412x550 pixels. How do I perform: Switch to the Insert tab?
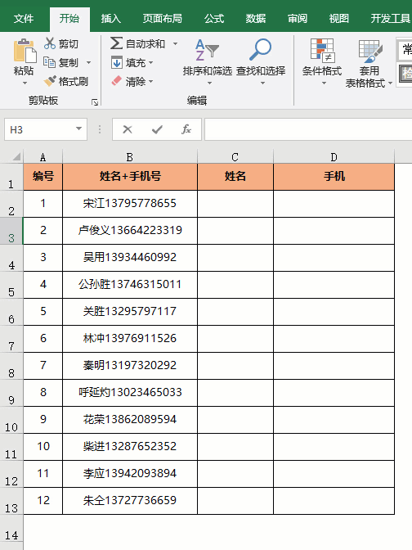tap(110, 18)
